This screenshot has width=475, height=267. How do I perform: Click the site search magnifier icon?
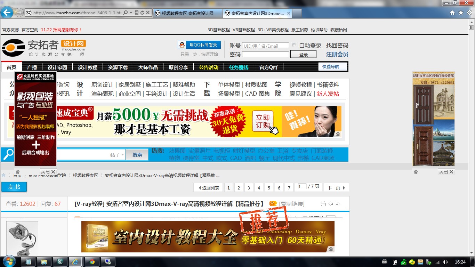click(8, 154)
